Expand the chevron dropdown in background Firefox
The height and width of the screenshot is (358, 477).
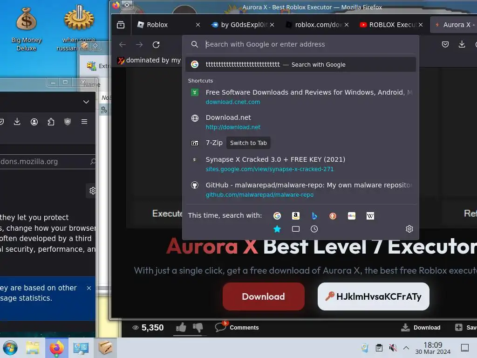point(86,102)
